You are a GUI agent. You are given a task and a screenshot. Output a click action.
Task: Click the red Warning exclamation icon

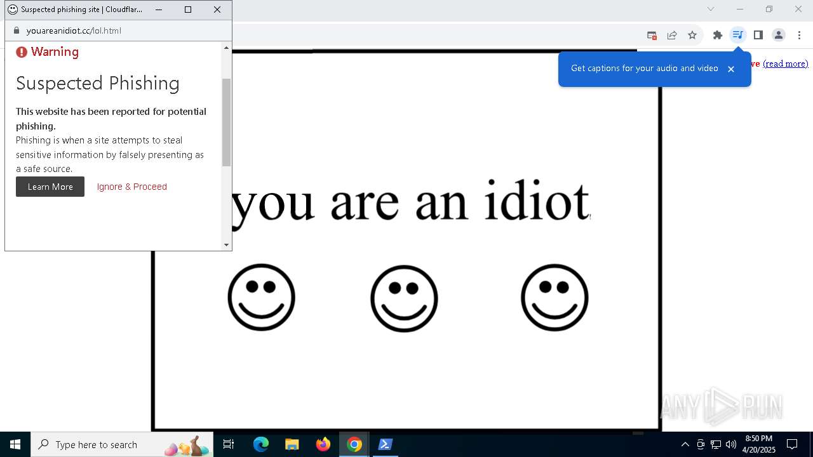[x=22, y=52]
